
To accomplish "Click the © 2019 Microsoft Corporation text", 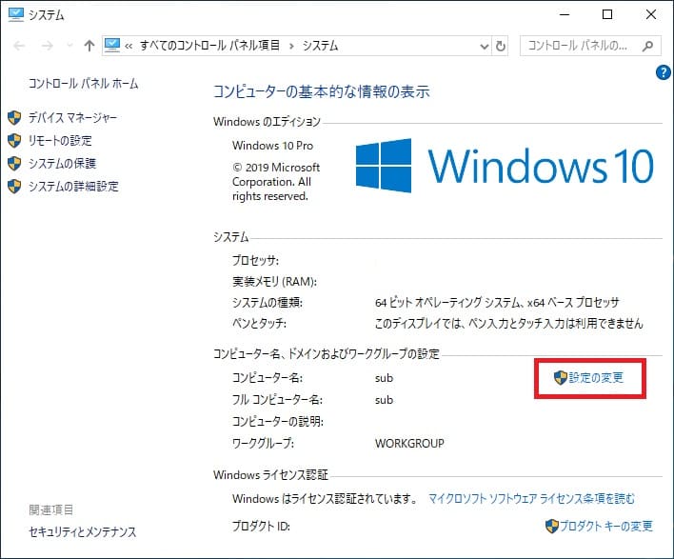I will [276, 182].
